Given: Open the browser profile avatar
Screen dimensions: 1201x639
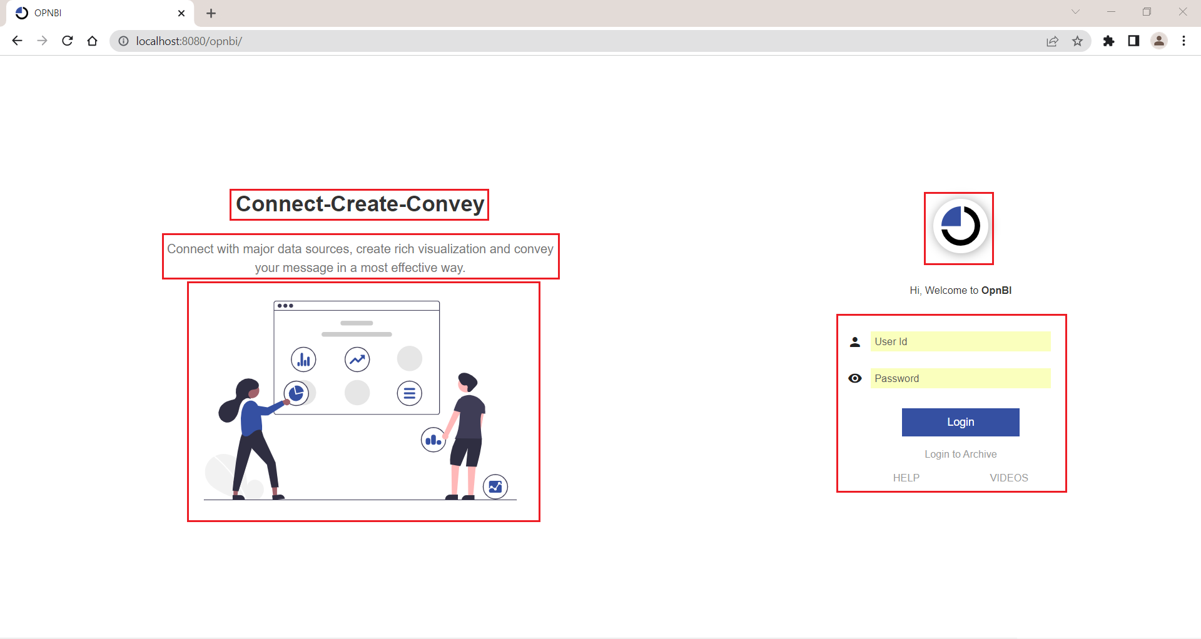Looking at the screenshot, I should point(1158,41).
